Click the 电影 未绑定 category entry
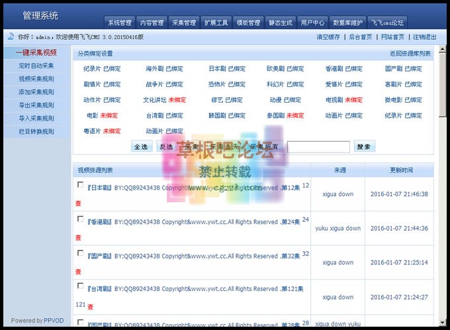Image resolution: width=450 pixels, height=330 pixels. (x=102, y=115)
